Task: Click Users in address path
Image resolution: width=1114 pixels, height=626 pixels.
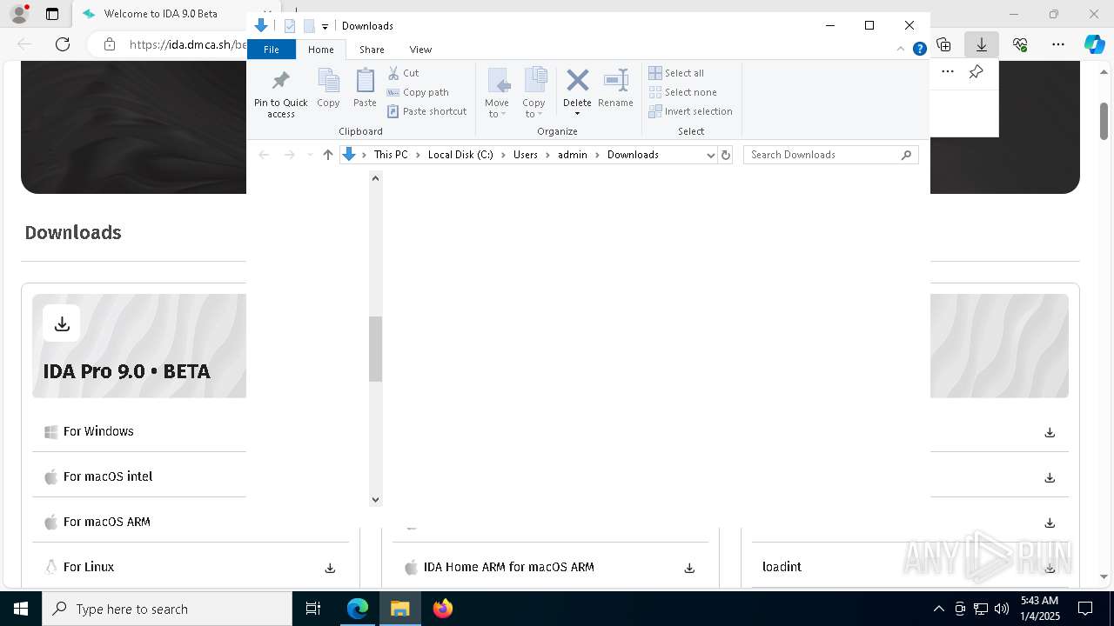Action: point(526,155)
